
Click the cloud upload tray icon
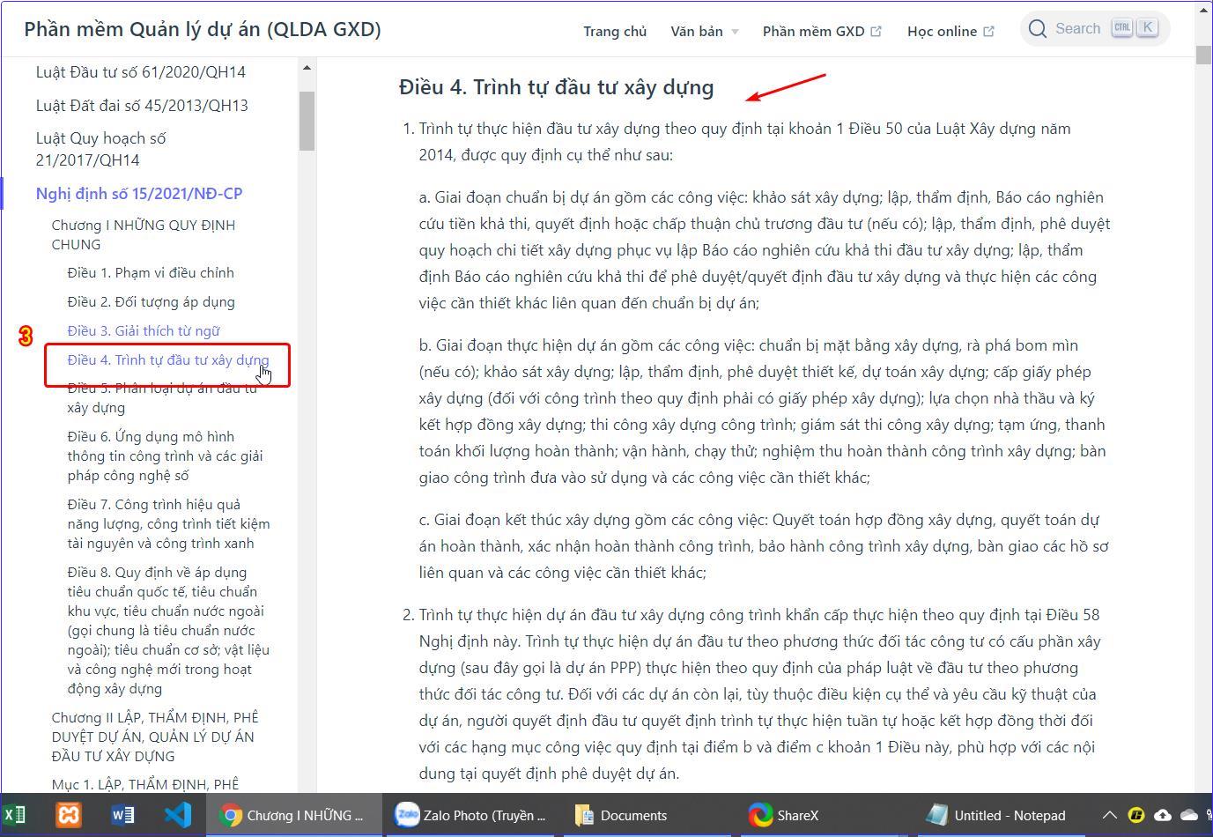point(1163,815)
